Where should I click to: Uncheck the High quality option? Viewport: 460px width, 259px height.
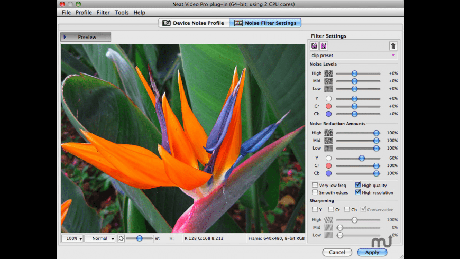(x=357, y=185)
